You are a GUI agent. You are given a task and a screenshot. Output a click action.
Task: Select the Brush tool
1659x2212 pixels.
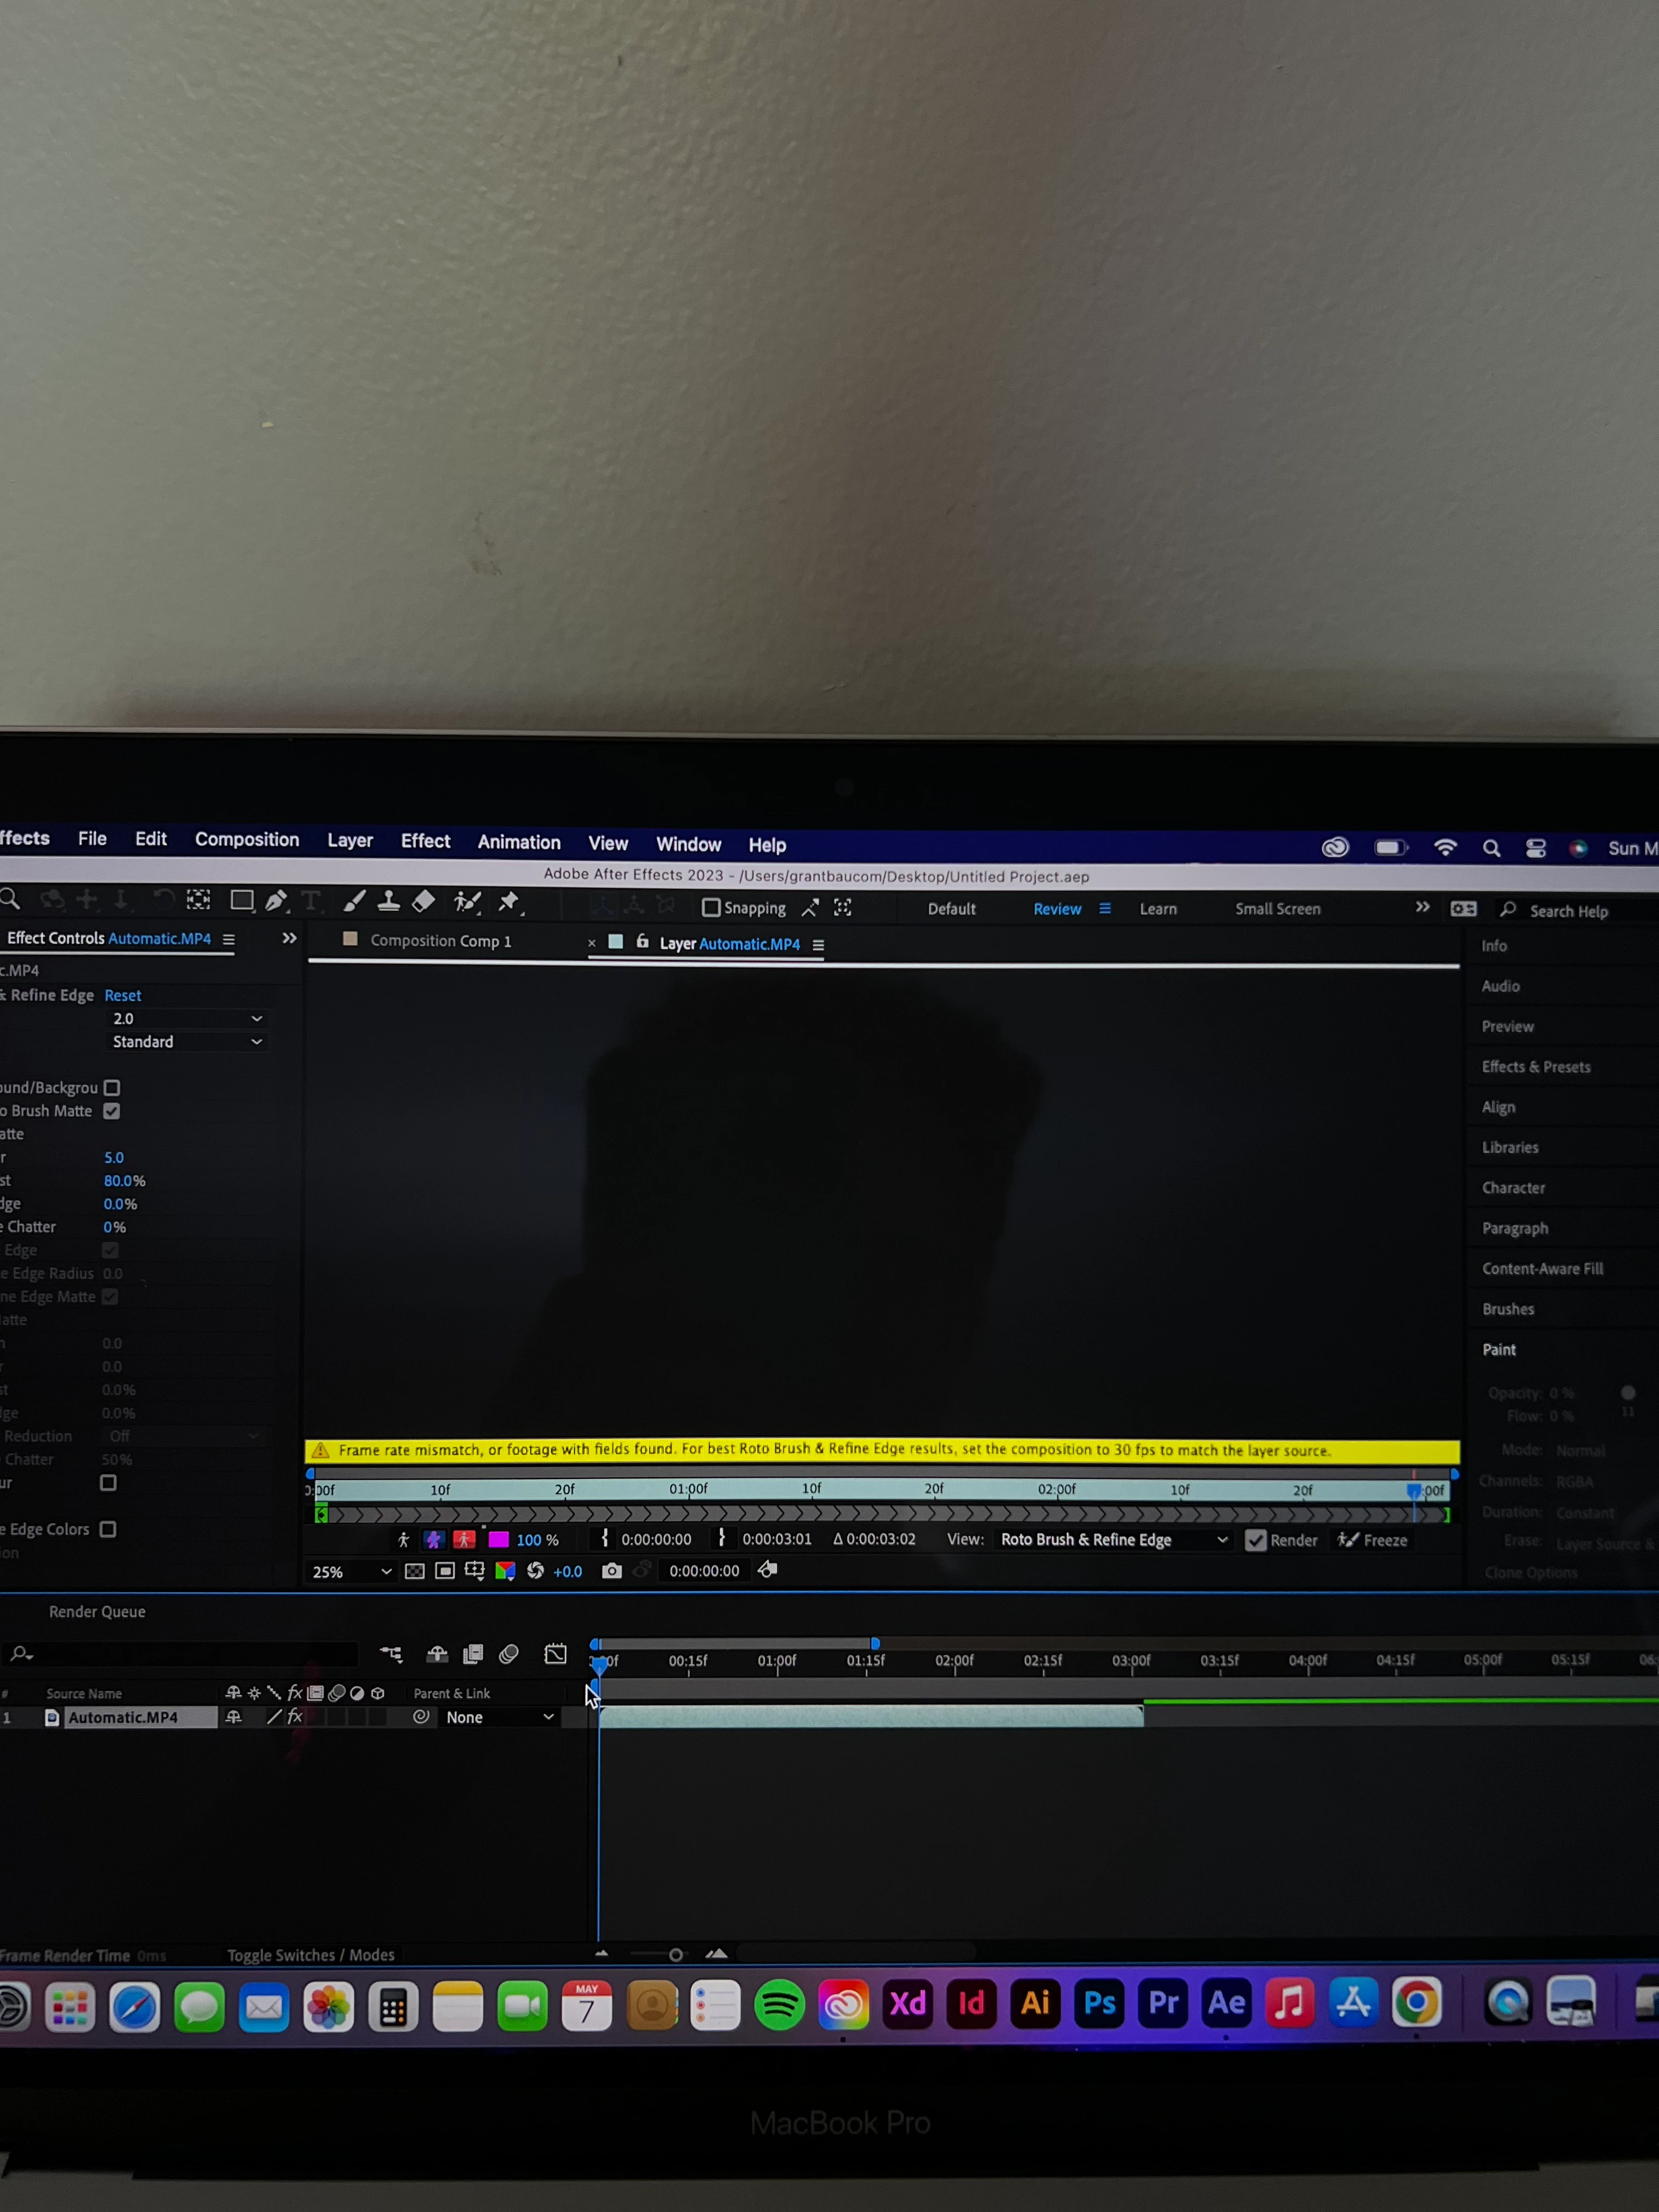[354, 901]
